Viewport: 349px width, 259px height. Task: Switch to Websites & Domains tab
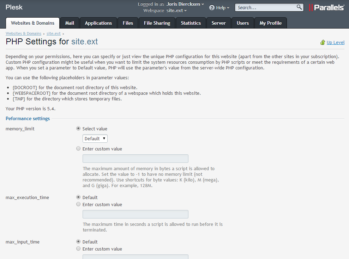tap(32, 23)
